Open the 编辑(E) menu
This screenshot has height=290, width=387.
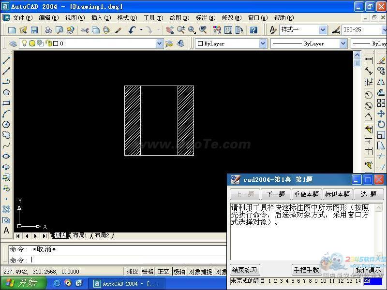pos(49,18)
